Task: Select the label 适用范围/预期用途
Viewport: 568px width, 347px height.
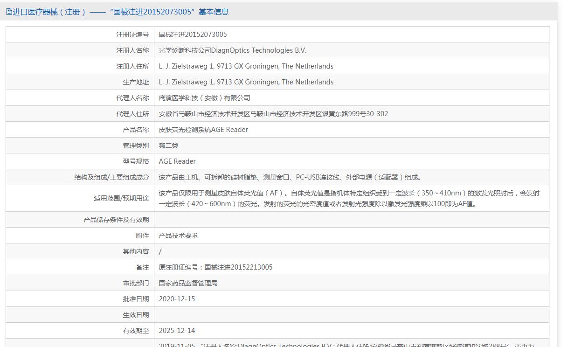Action: click(121, 198)
